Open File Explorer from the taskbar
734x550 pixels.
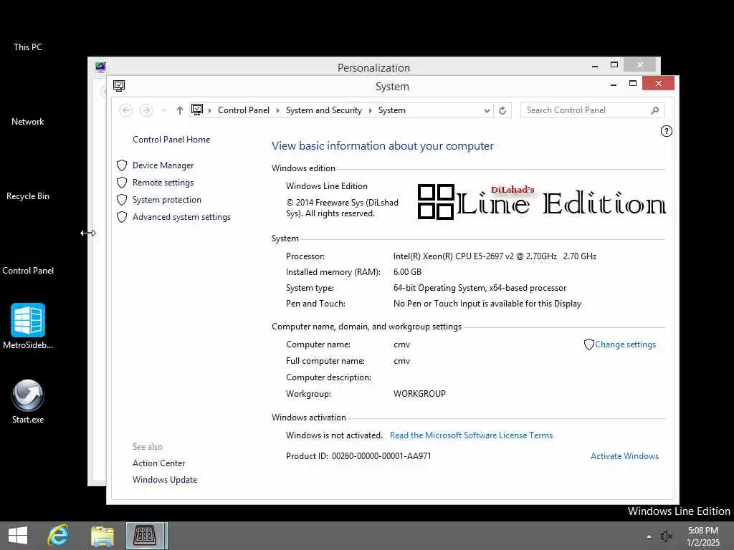[102, 536]
